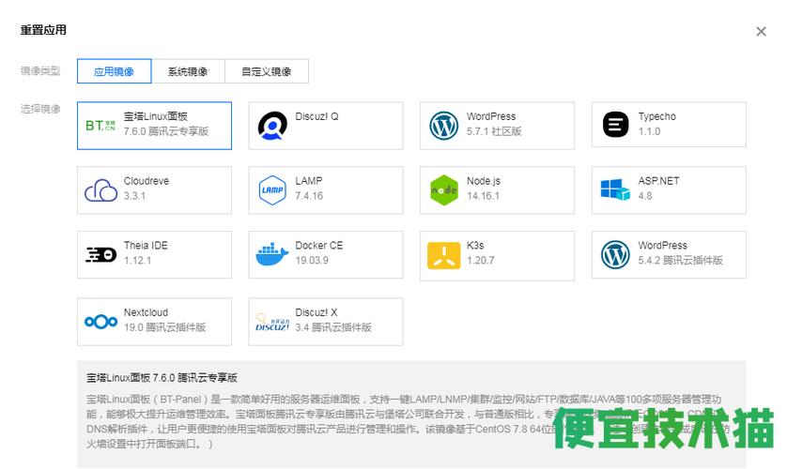
Task: Select the Discuz! Q image name
Action: (316, 116)
